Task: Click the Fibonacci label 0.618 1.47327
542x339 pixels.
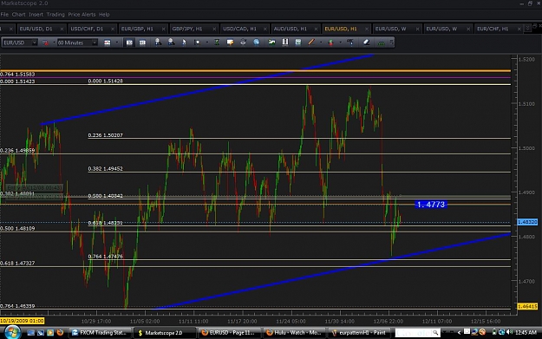Action: (x=17, y=264)
